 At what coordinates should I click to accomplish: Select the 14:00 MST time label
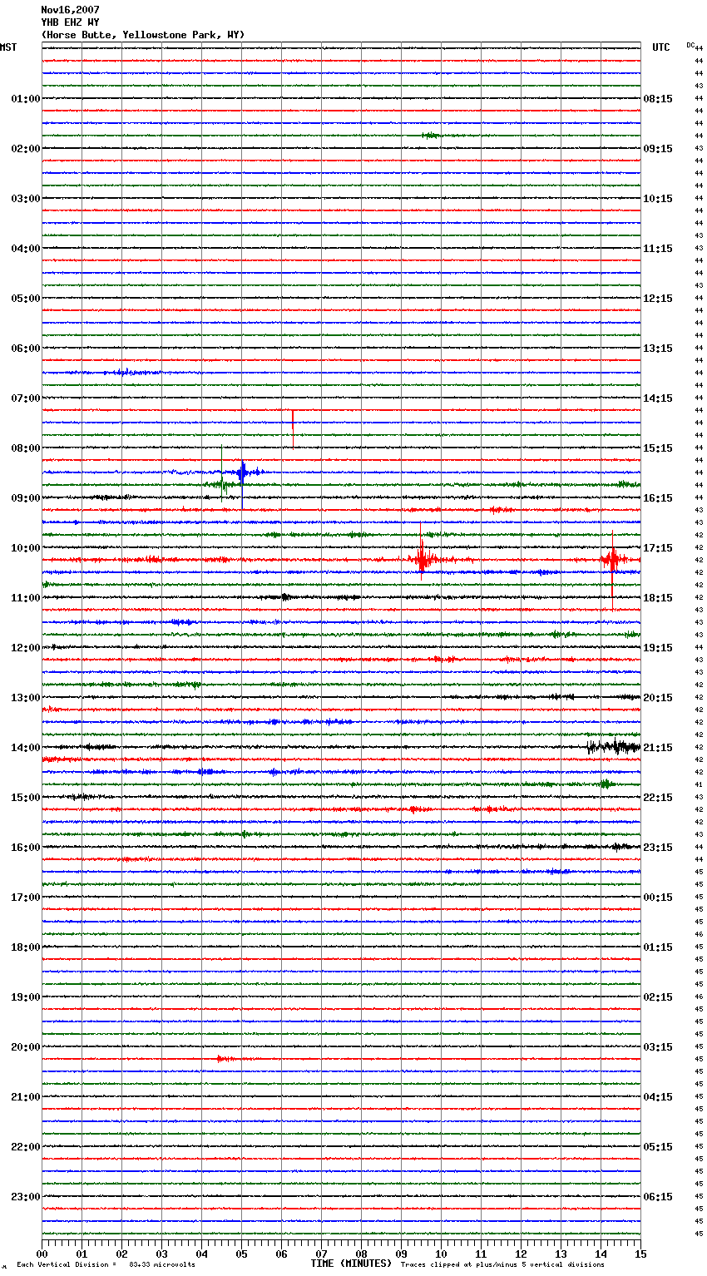26,748
